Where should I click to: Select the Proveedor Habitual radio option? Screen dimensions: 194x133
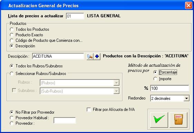click(x=12, y=118)
